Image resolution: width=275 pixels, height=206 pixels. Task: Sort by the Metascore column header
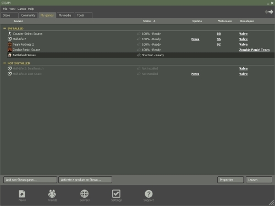point(224,21)
